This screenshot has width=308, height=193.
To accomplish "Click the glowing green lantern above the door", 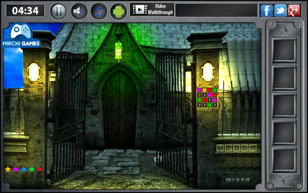I will click(x=119, y=51).
